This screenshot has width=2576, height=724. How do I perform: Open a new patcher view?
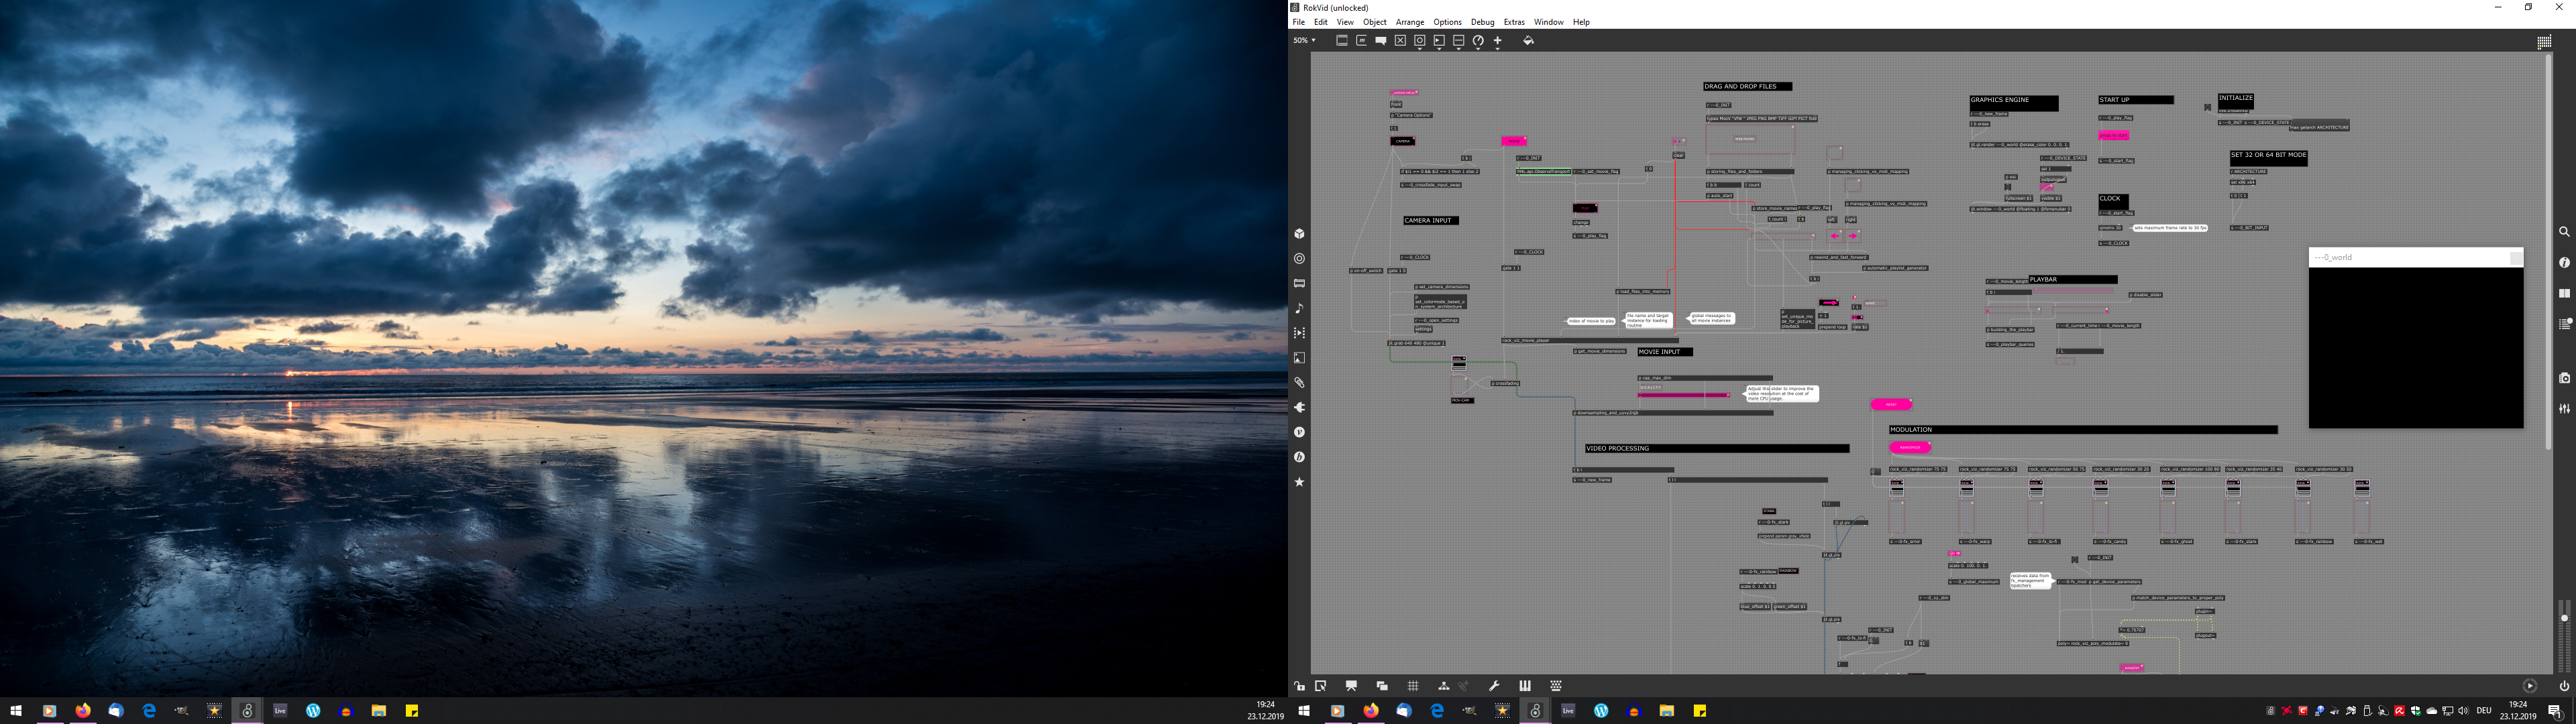(1321, 686)
